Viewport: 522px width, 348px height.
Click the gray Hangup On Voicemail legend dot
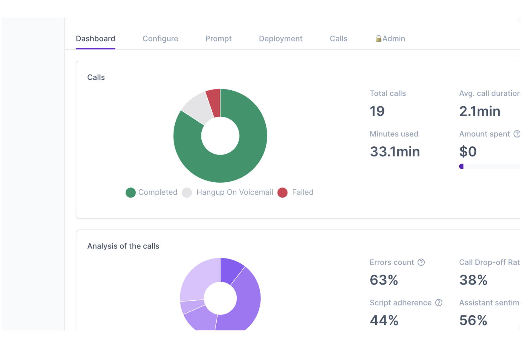tap(187, 192)
